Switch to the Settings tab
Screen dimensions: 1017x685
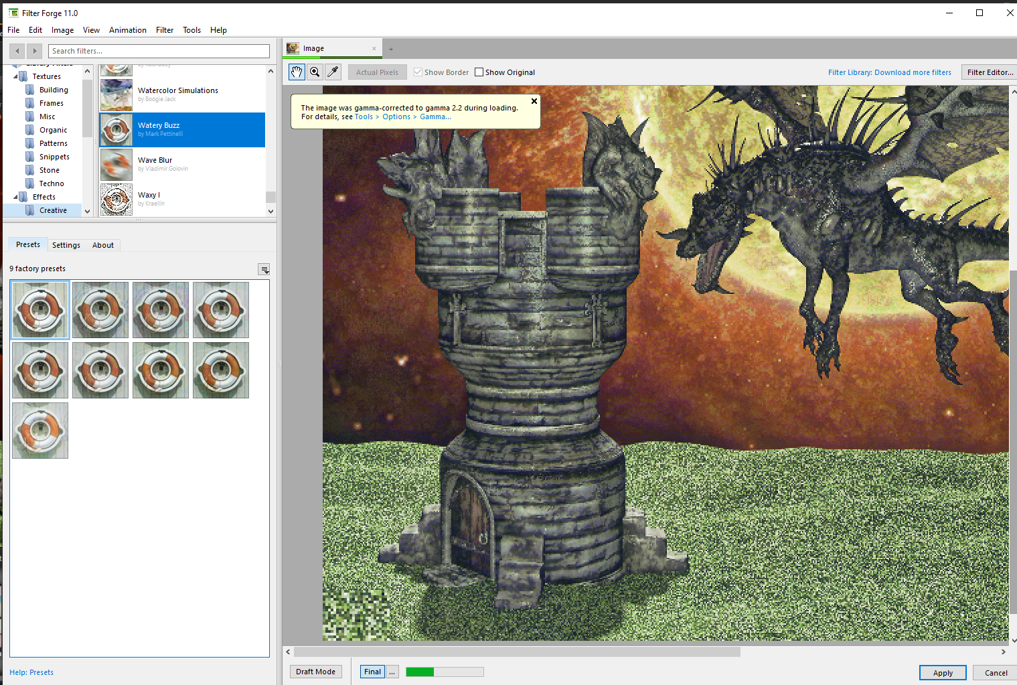tap(66, 245)
